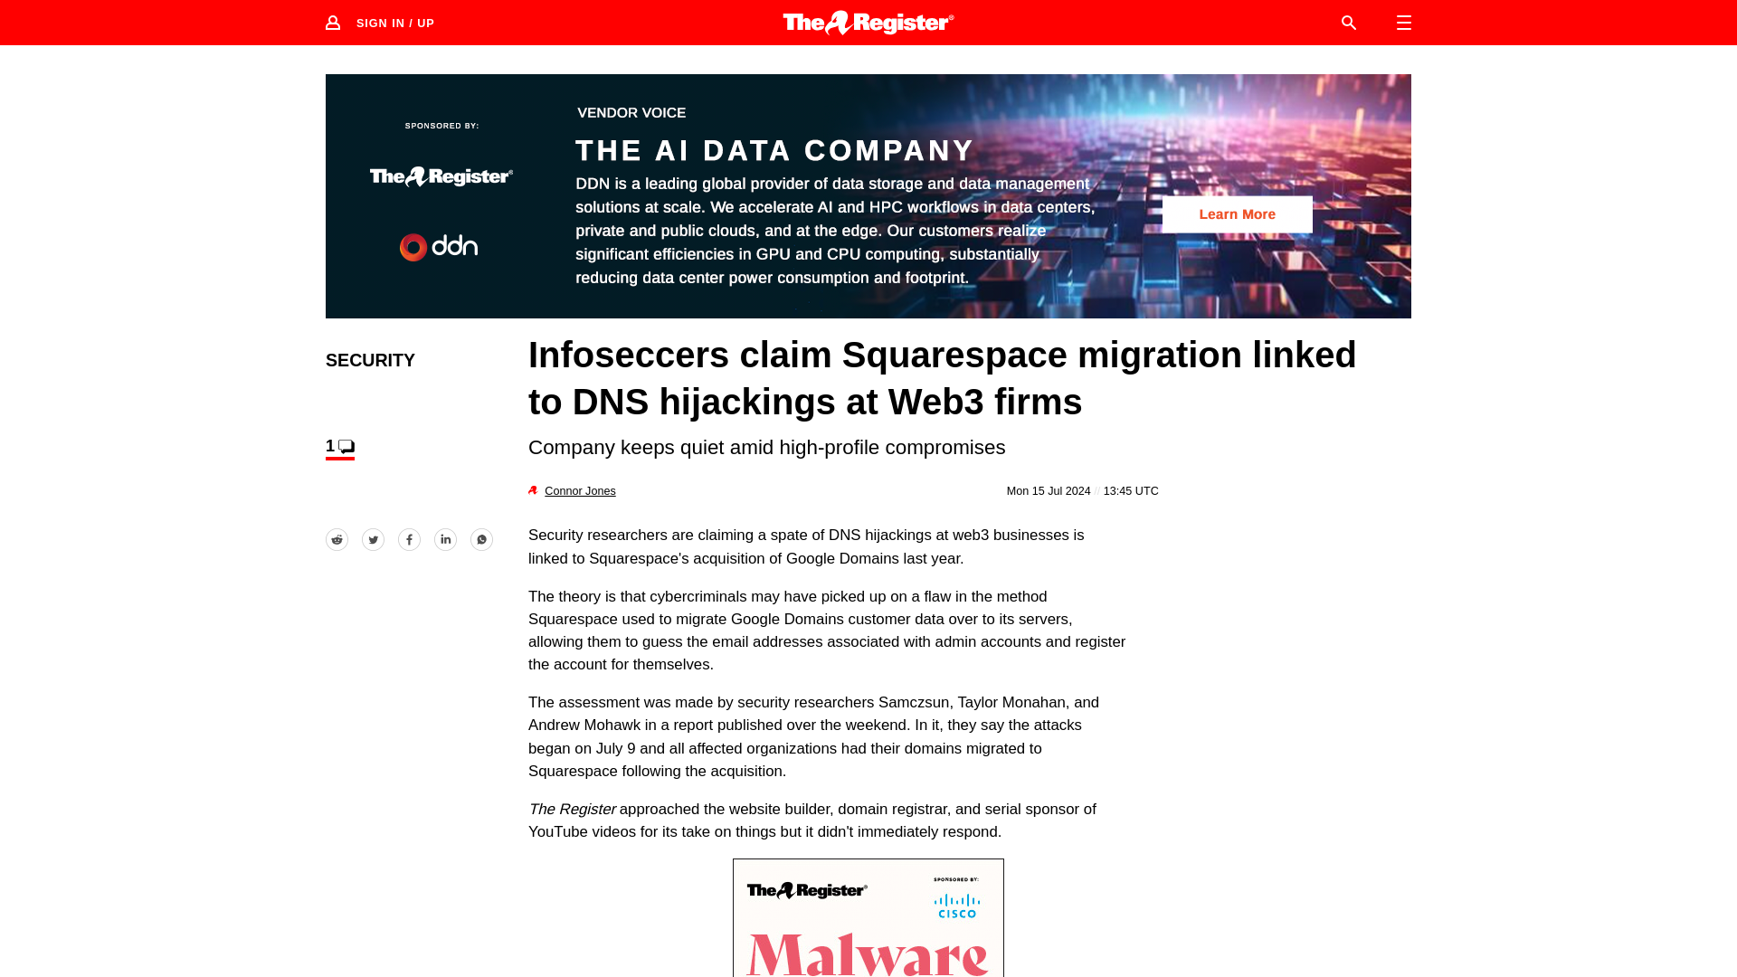Share article via WhatsApp icon
The image size is (1737, 977).
[482, 539]
